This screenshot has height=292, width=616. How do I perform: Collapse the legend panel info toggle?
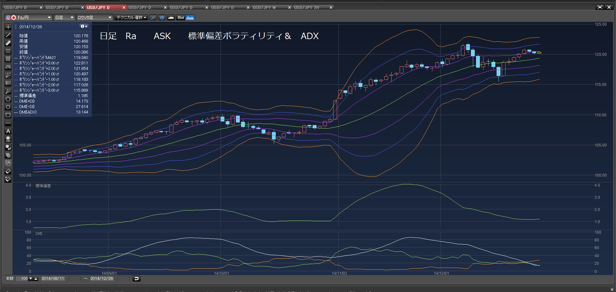tap(84, 26)
